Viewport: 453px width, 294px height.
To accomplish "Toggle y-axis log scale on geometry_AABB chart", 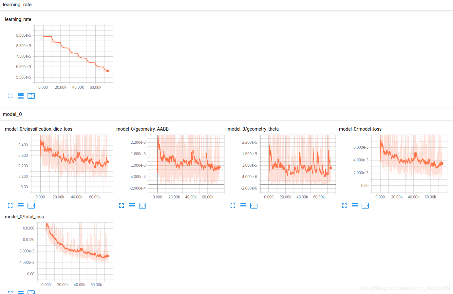I will pos(132,206).
